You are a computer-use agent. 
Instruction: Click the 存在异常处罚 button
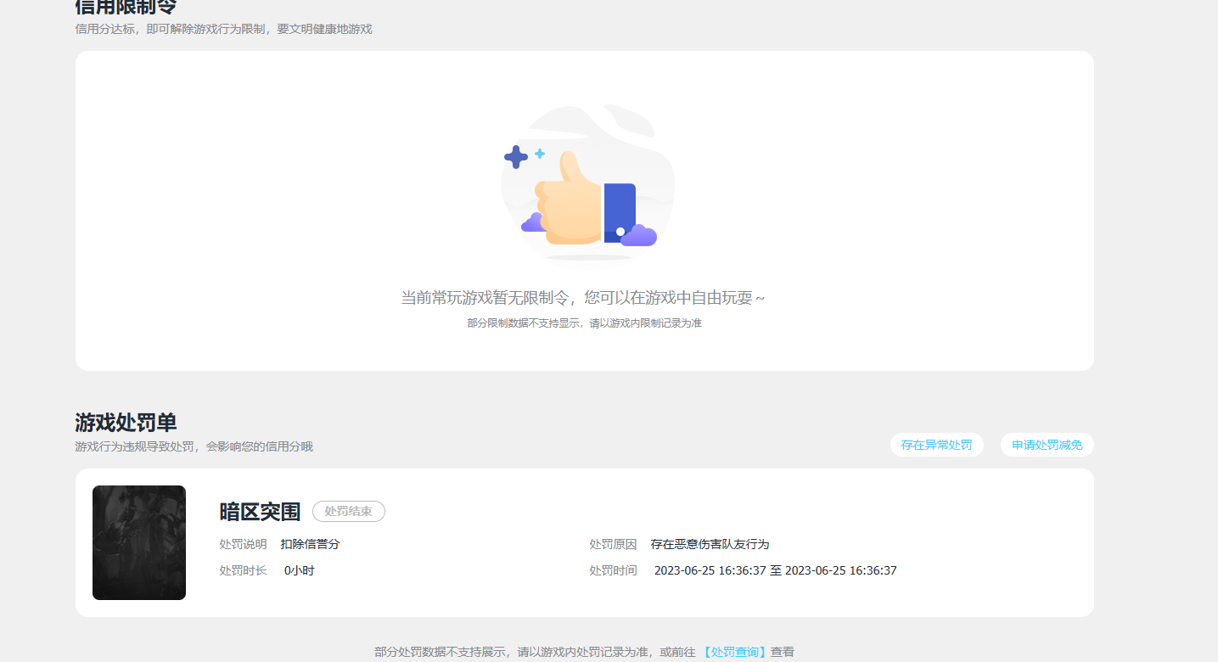coord(936,444)
